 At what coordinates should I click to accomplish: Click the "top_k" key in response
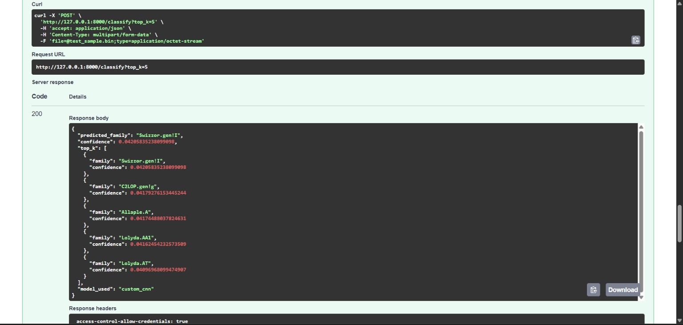pos(88,148)
